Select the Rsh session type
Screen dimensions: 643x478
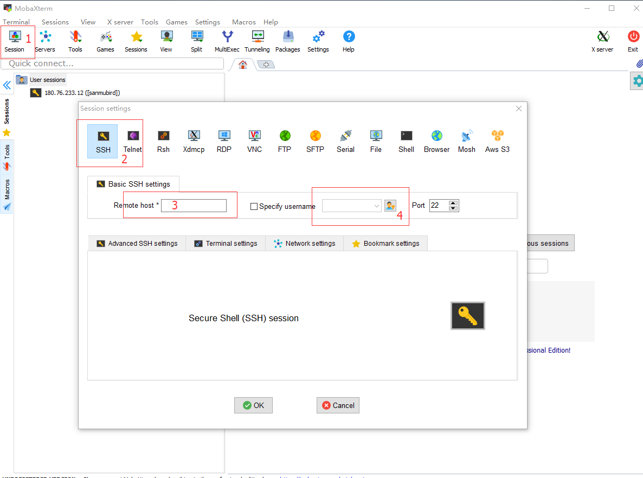point(163,142)
